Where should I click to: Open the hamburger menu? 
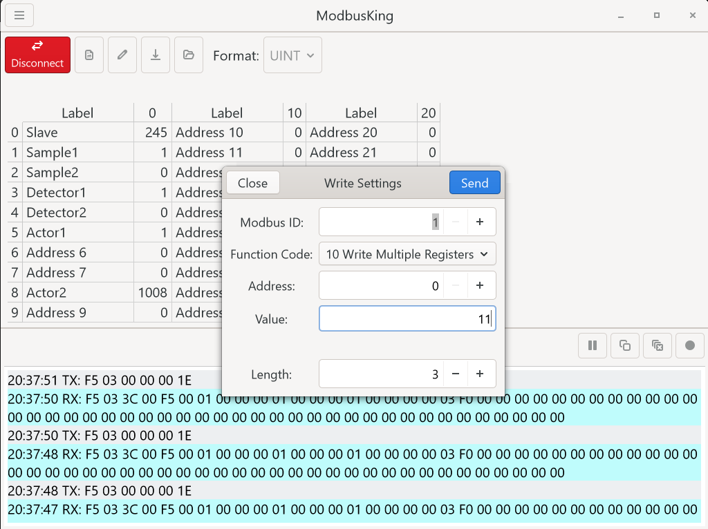click(19, 15)
